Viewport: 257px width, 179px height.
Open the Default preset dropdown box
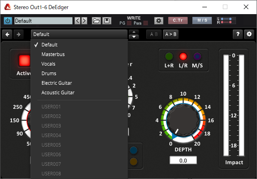tap(79, 35)
